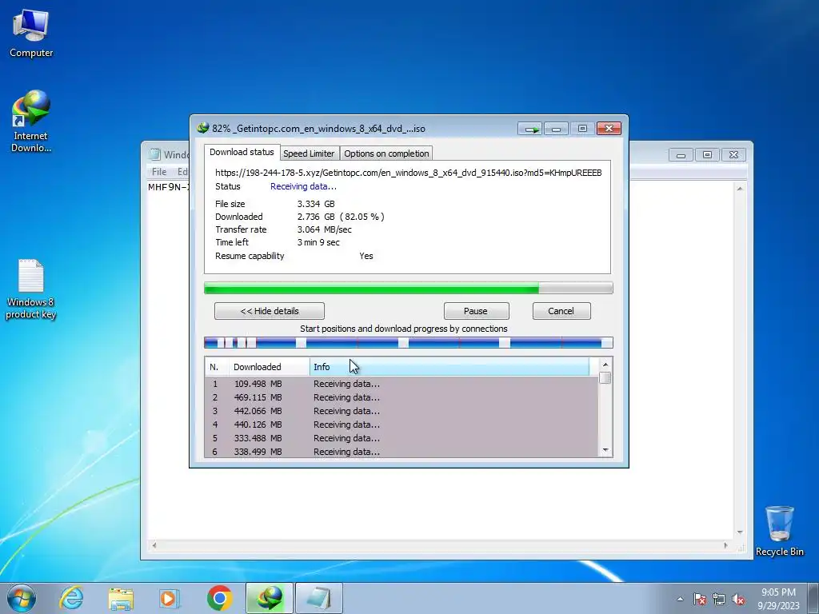The width and height of the screenshot is (819, 614).
Task: Click the download URL text
Action: pyautogui.click(x=408, y=173)
